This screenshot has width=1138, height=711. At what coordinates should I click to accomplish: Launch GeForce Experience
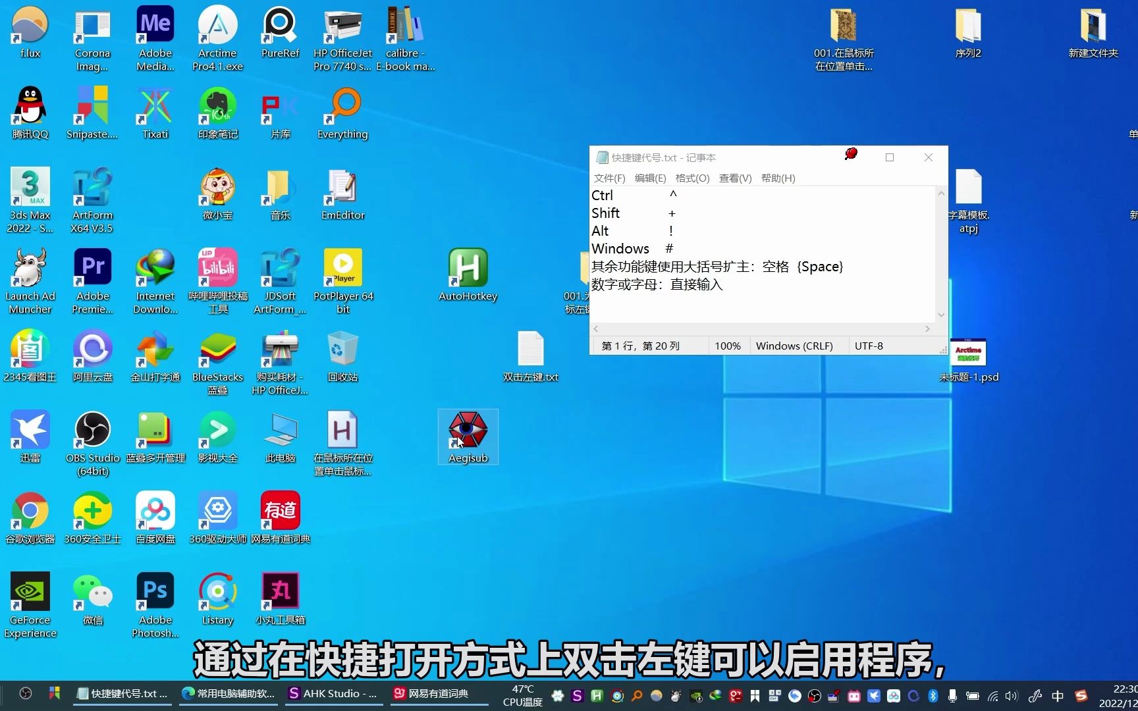coord(30,591)
